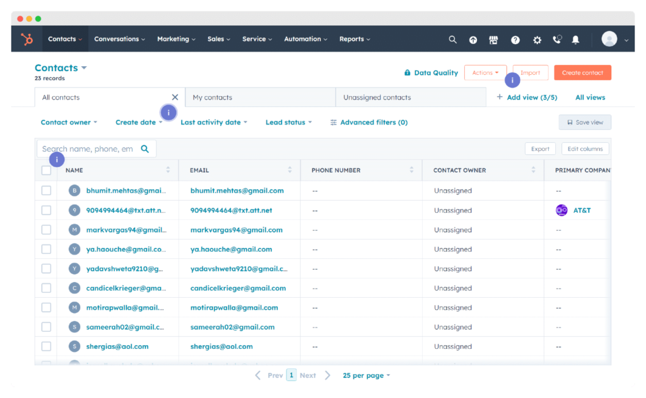Switch to the My contacts tab
The height and width of the screenshot is (398, 646).
click(x=261, y=98)
